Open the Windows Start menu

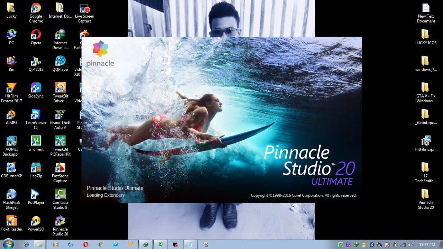[x=8, y=244]
